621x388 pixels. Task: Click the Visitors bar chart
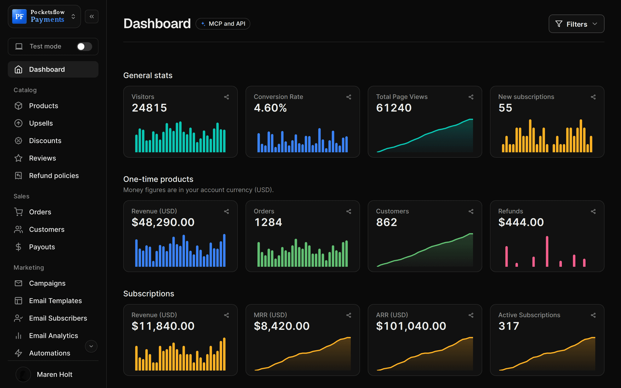[180, 137]
